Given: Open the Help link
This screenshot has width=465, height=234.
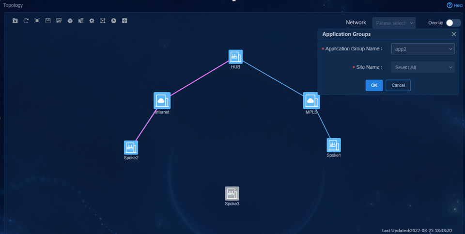Looking at the screenshot, I should (x=454, y=5).
